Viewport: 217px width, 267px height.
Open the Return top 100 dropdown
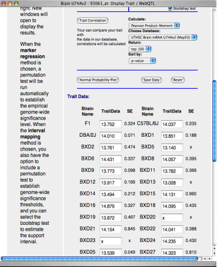140,49
